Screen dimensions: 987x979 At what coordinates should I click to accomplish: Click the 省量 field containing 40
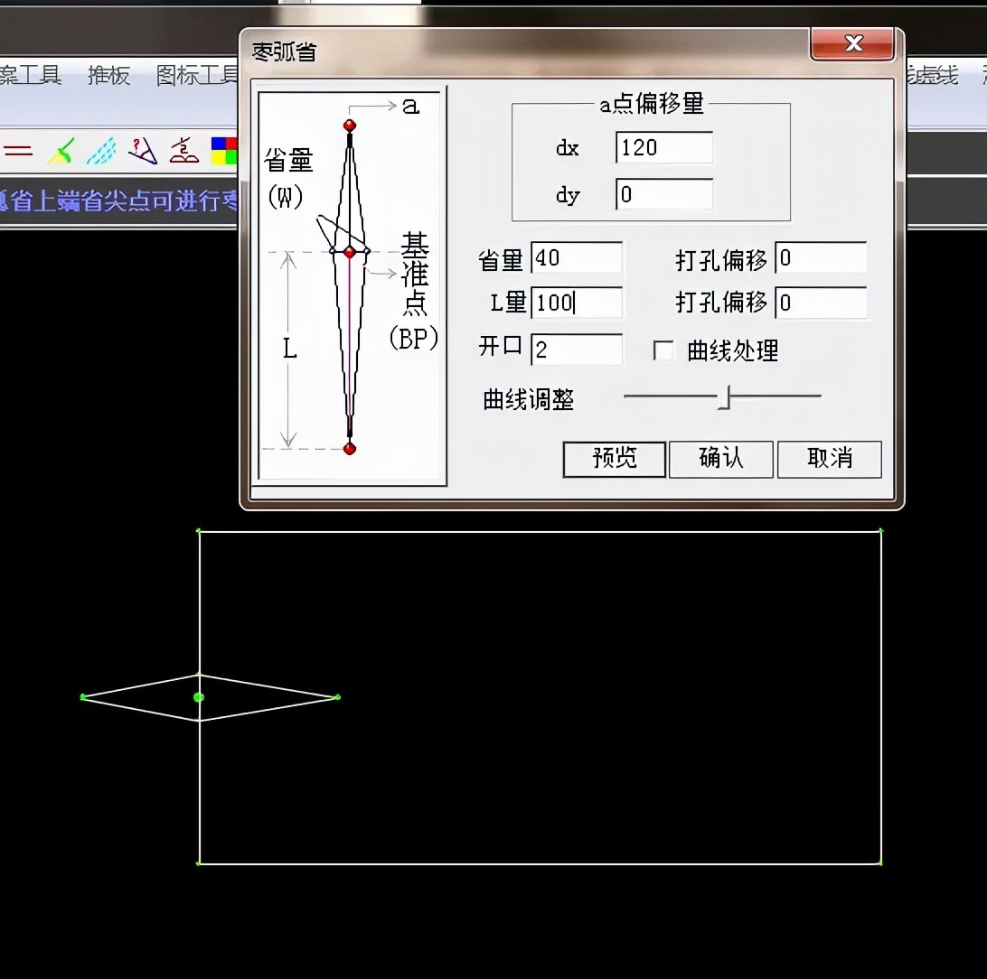[577, 258]
